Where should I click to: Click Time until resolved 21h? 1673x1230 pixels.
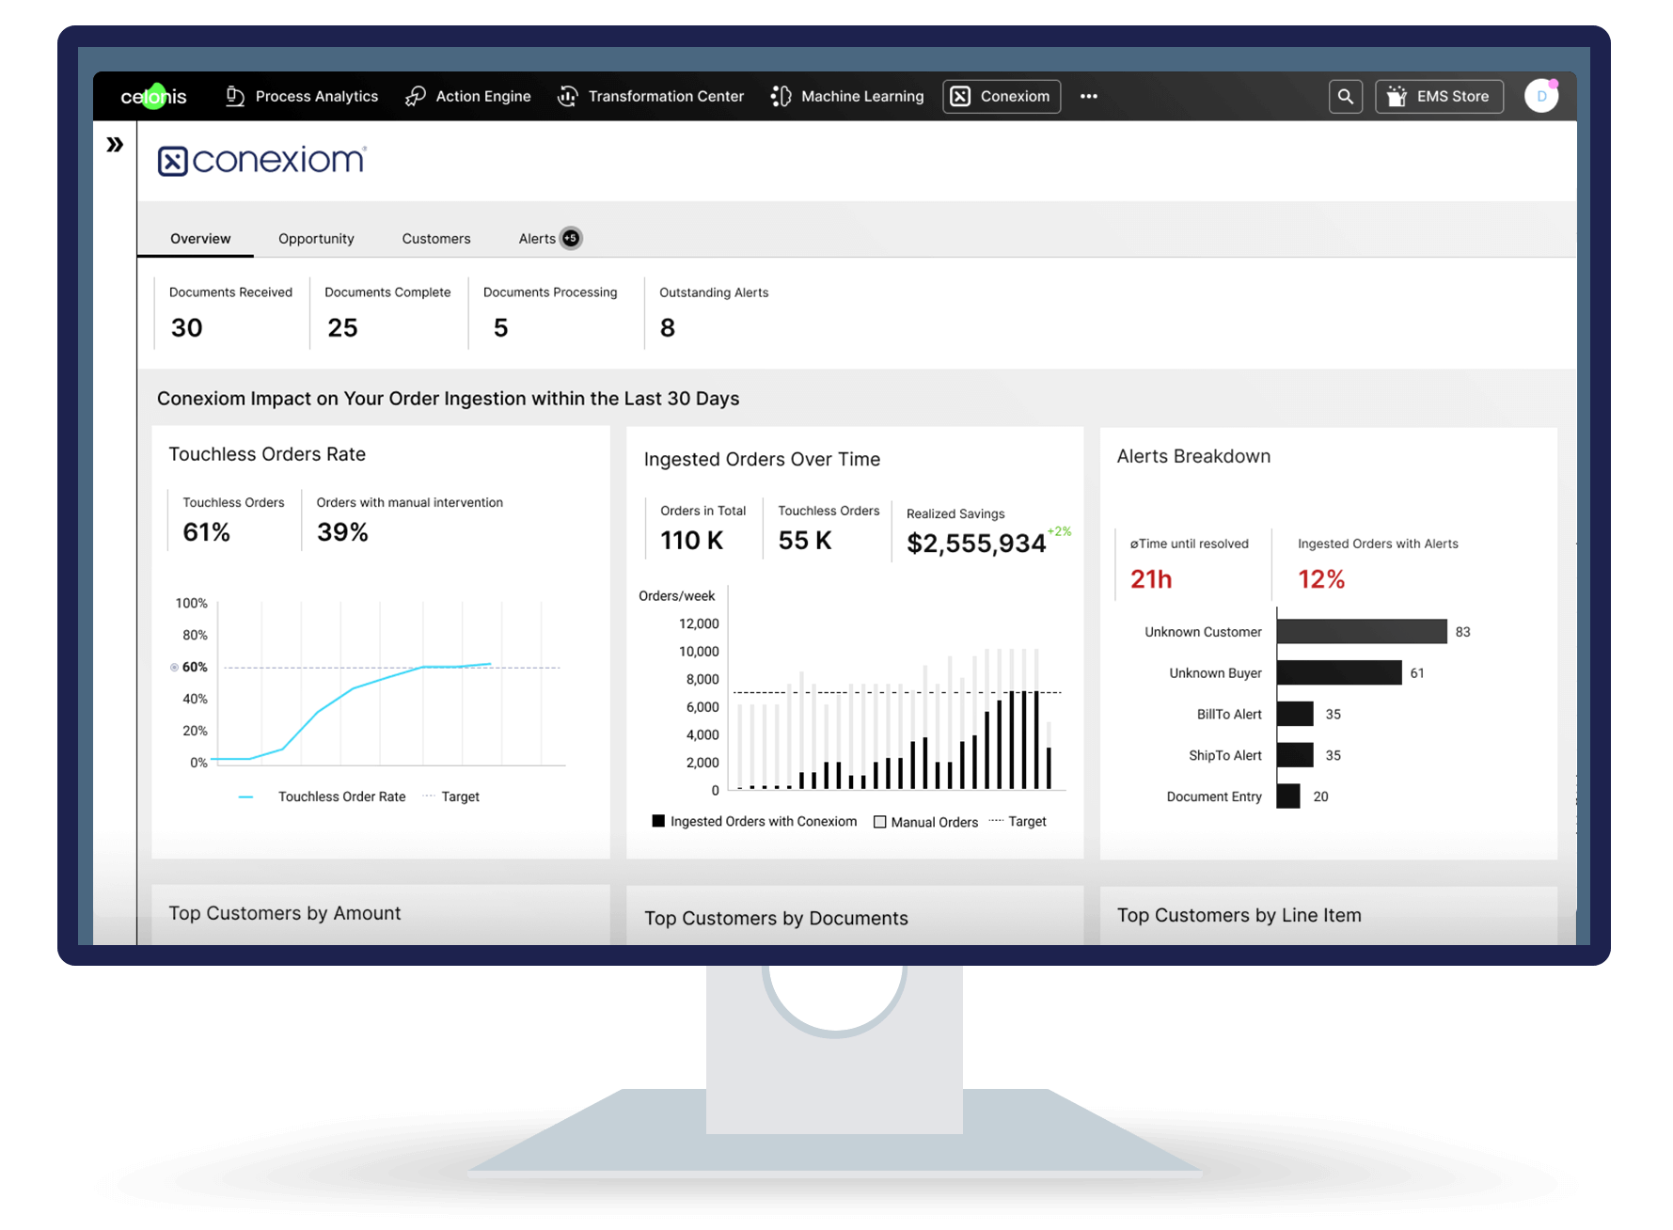(x=1151, y=579)
